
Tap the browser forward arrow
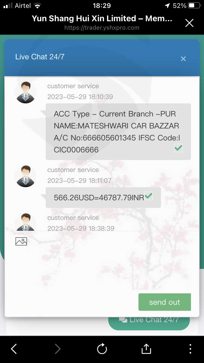click(58, 349)
